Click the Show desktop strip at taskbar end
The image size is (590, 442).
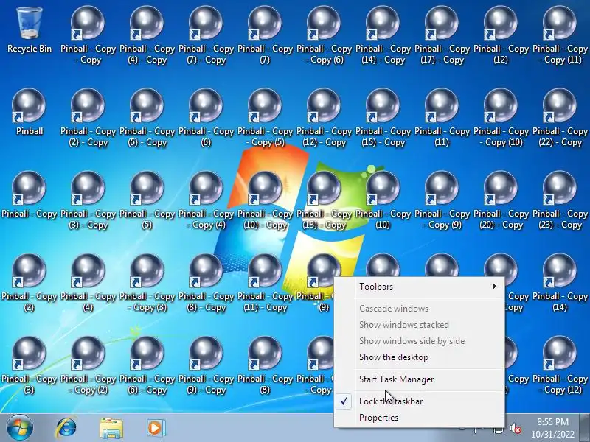coord(586,428)
